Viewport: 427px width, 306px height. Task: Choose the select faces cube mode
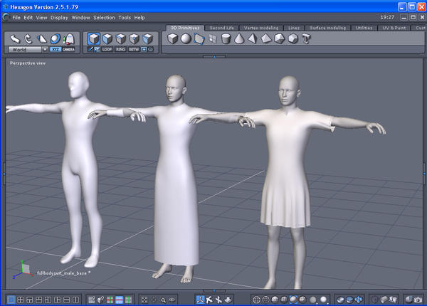[x=107, y=38]
